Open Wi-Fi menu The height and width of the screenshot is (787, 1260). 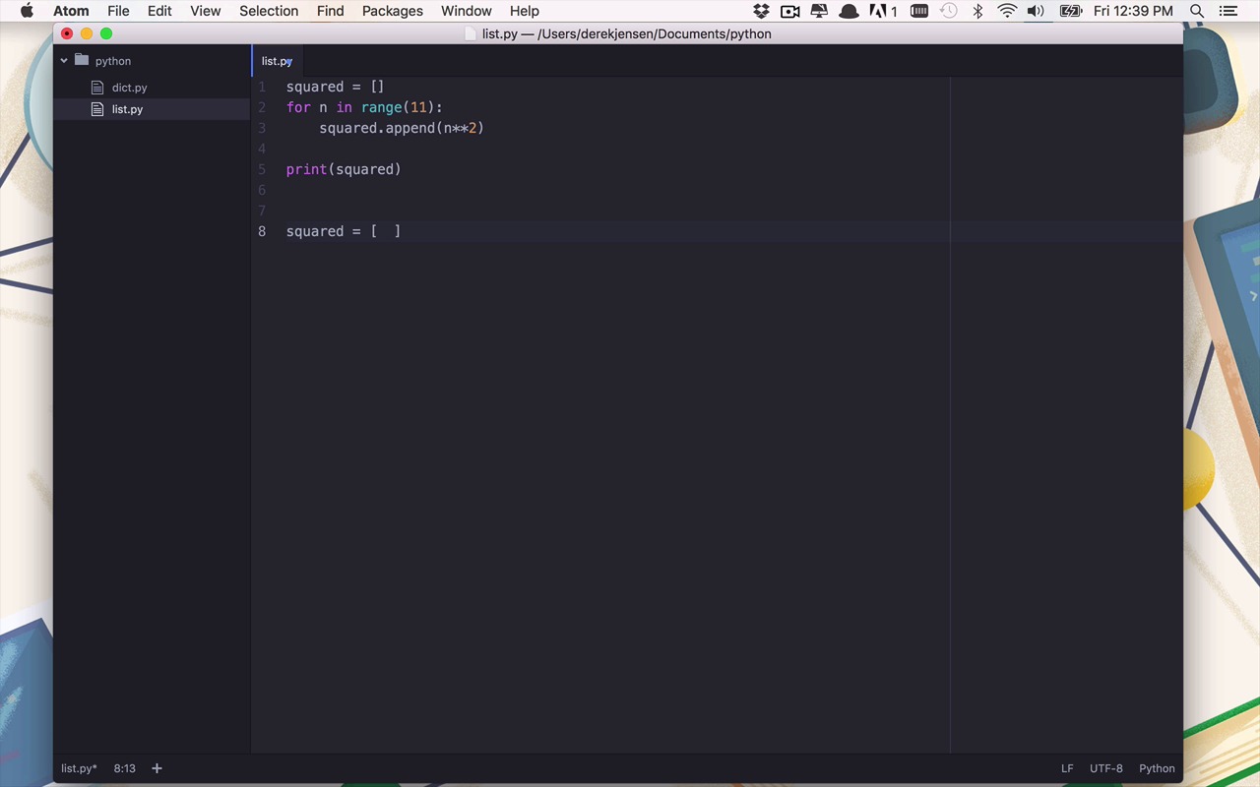[1007, 11]
